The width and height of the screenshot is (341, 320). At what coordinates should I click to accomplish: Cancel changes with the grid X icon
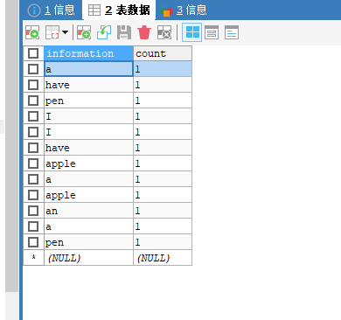click(x=164, y=32)
